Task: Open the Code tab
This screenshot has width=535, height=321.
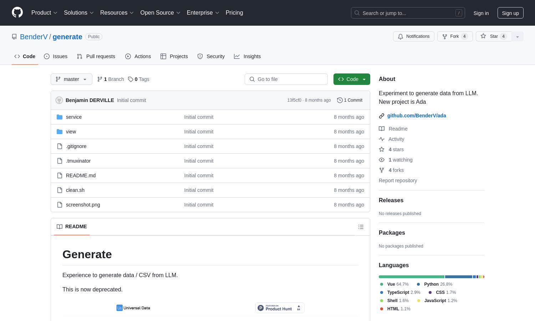Action: (x=25, y=56)
